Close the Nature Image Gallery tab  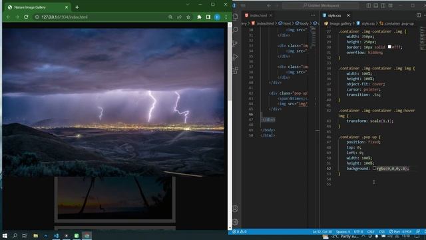click(x=67, y=7)
